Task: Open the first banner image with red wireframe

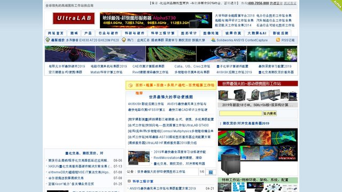Action: [x=70, y=54]
